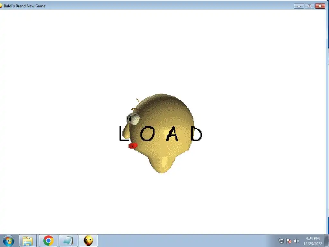Click Show Desktop strip beside the clock

(327, 241)
